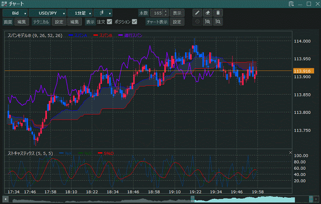
Task: Close the Stochastics indicator panel
Action: coord(290,153)
